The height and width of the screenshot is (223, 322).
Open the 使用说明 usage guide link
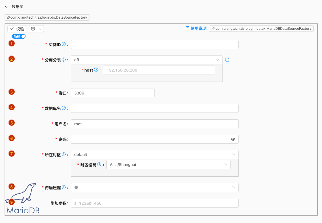pos(196,28)
